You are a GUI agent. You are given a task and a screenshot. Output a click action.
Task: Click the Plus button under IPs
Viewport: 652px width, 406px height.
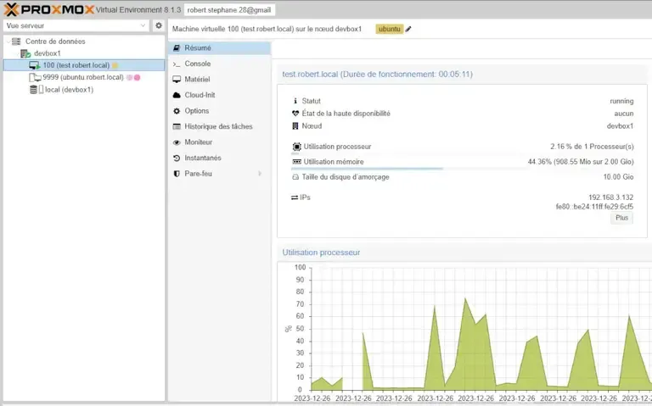(621, 218)
